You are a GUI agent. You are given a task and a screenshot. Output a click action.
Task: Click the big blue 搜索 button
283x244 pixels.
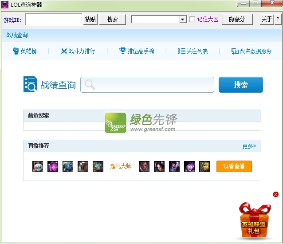coord(241,85)
